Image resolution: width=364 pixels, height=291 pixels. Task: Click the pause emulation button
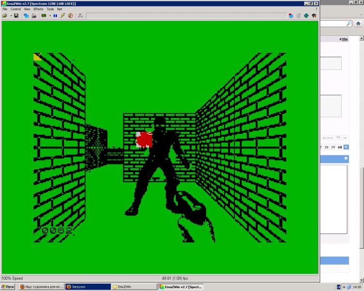55,16
